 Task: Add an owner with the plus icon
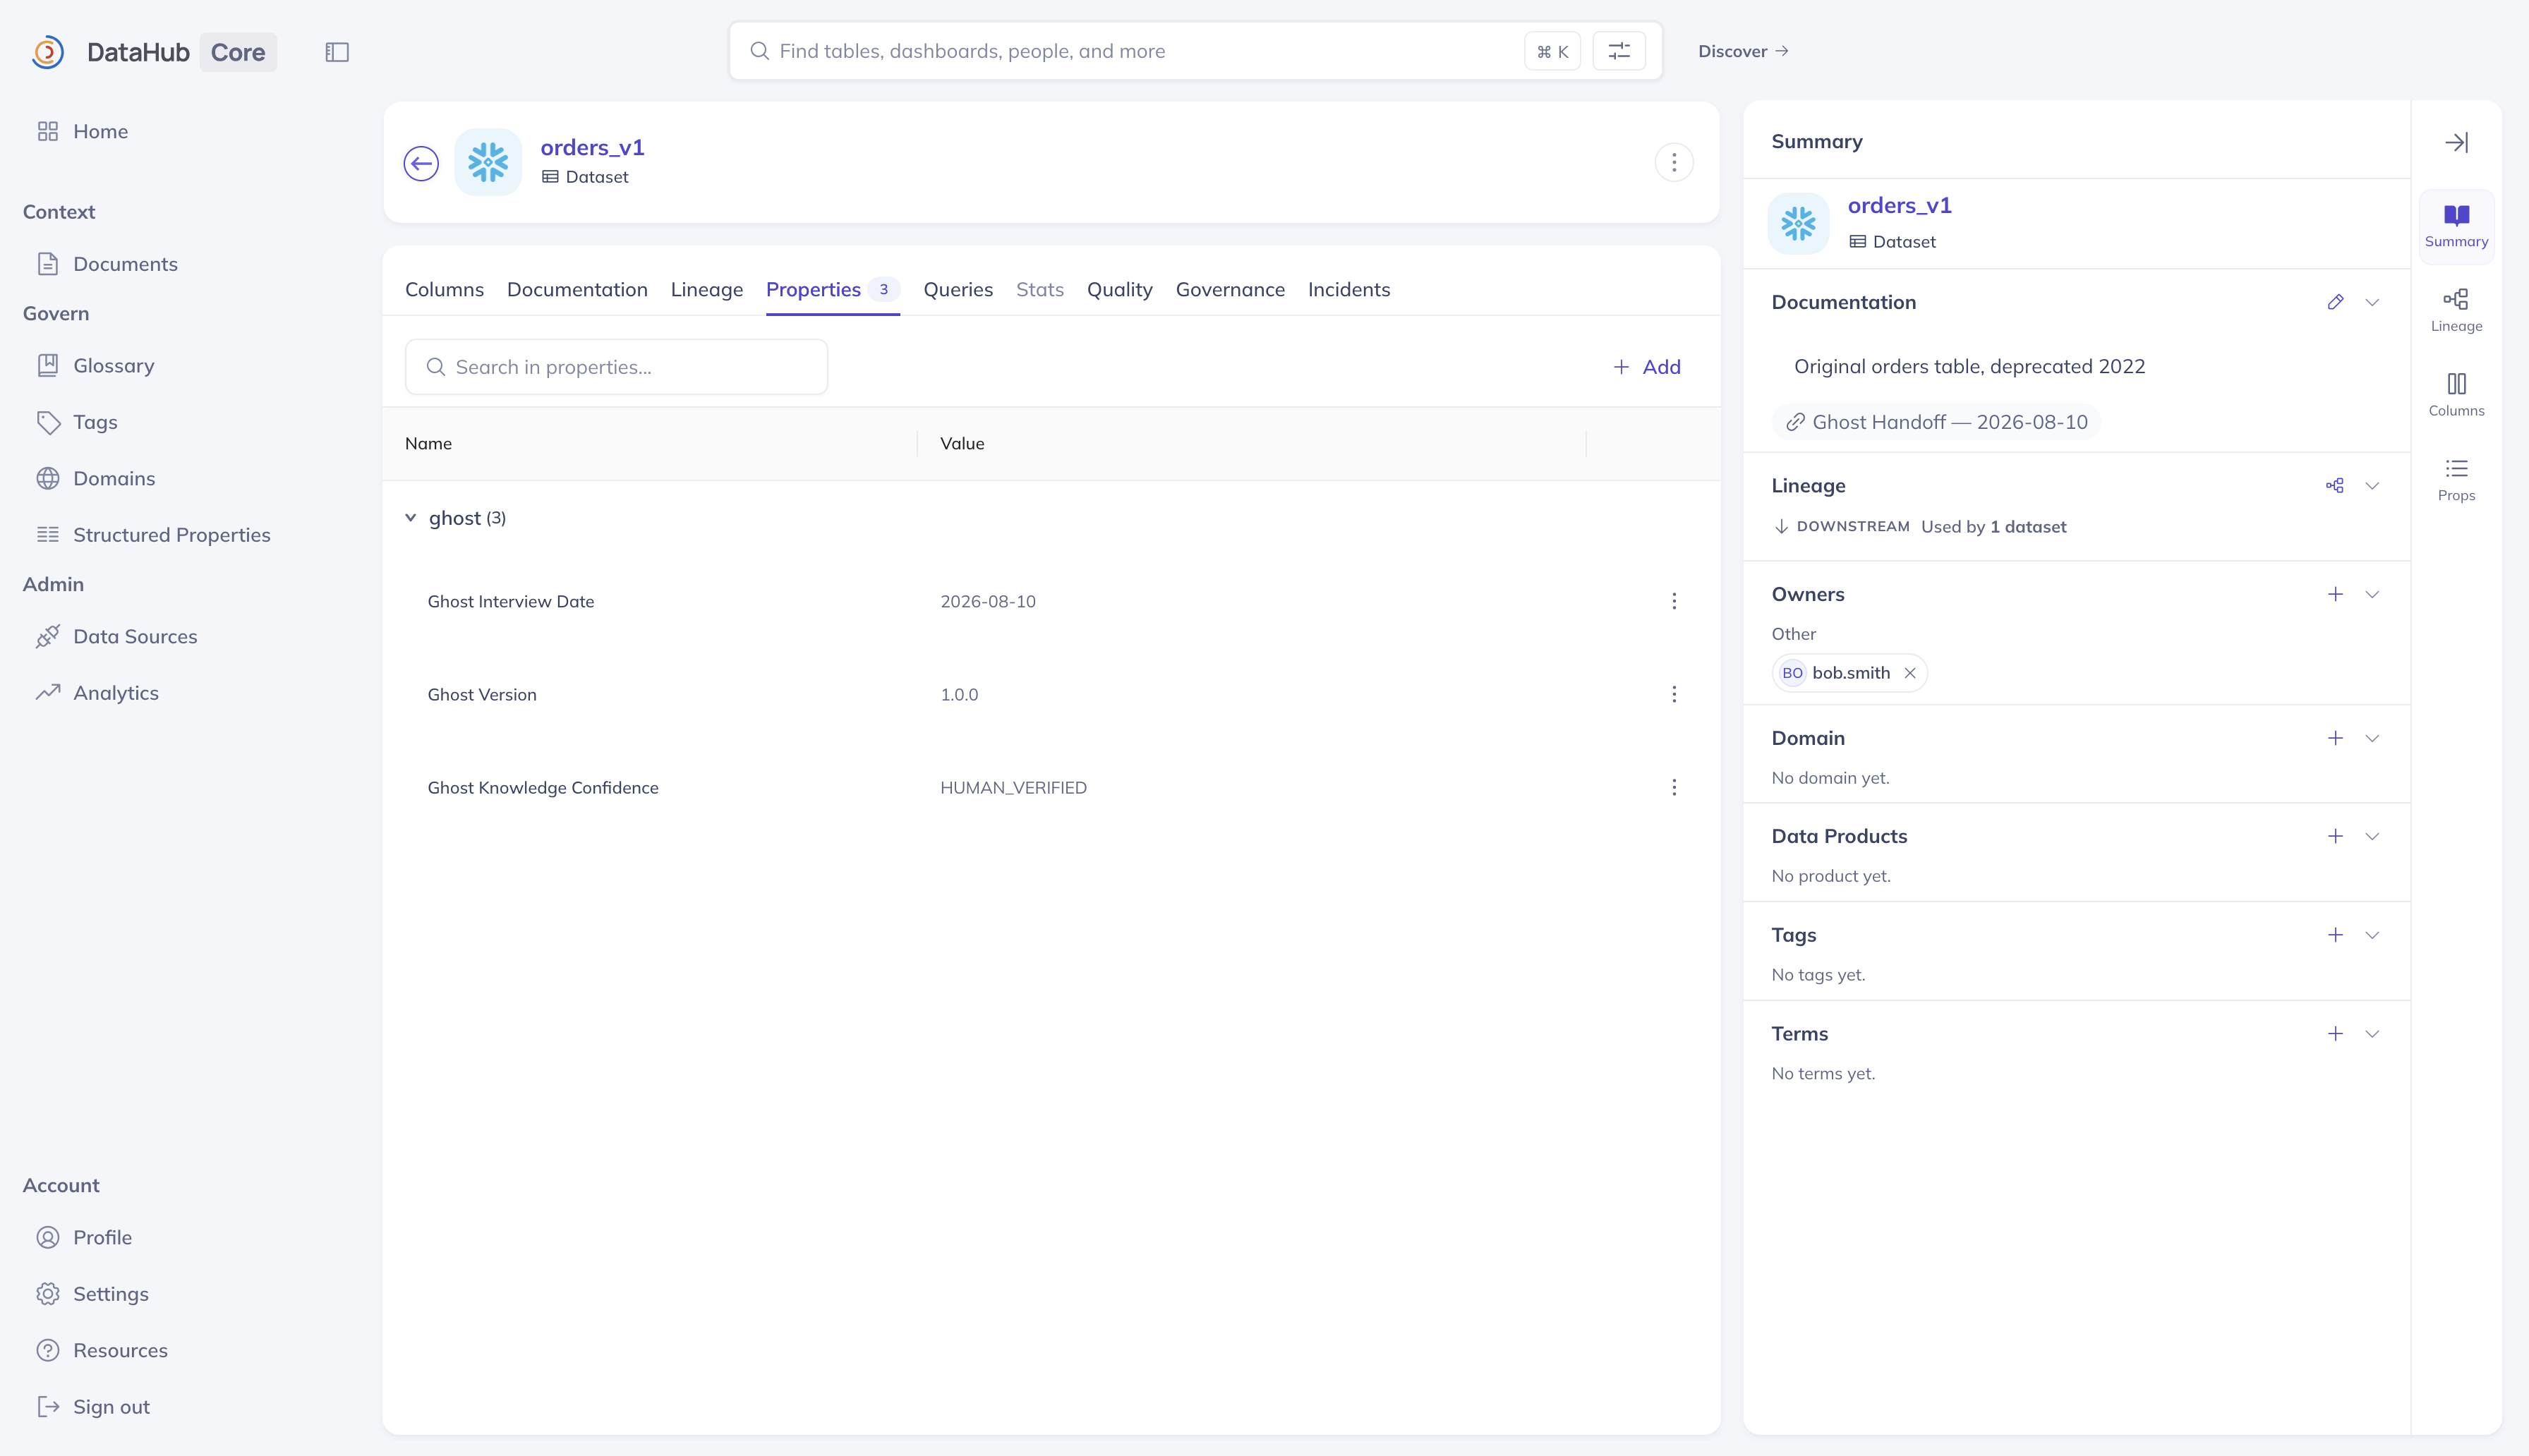point(2335,594)
